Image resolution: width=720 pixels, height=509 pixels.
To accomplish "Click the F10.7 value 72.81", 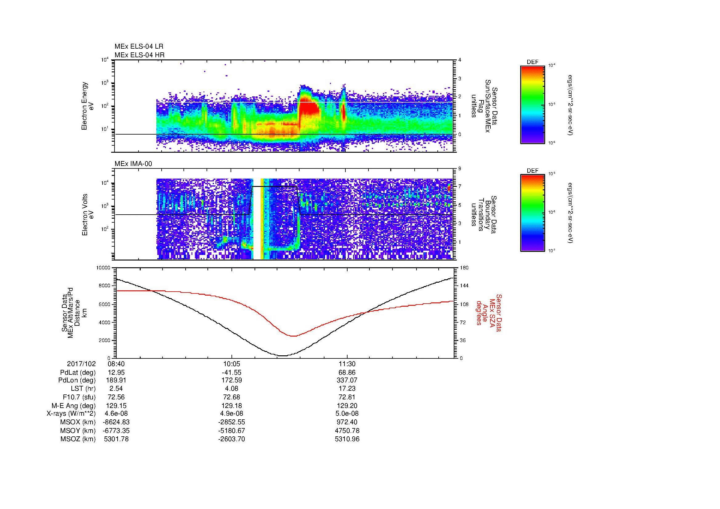I will click(347, 397).
